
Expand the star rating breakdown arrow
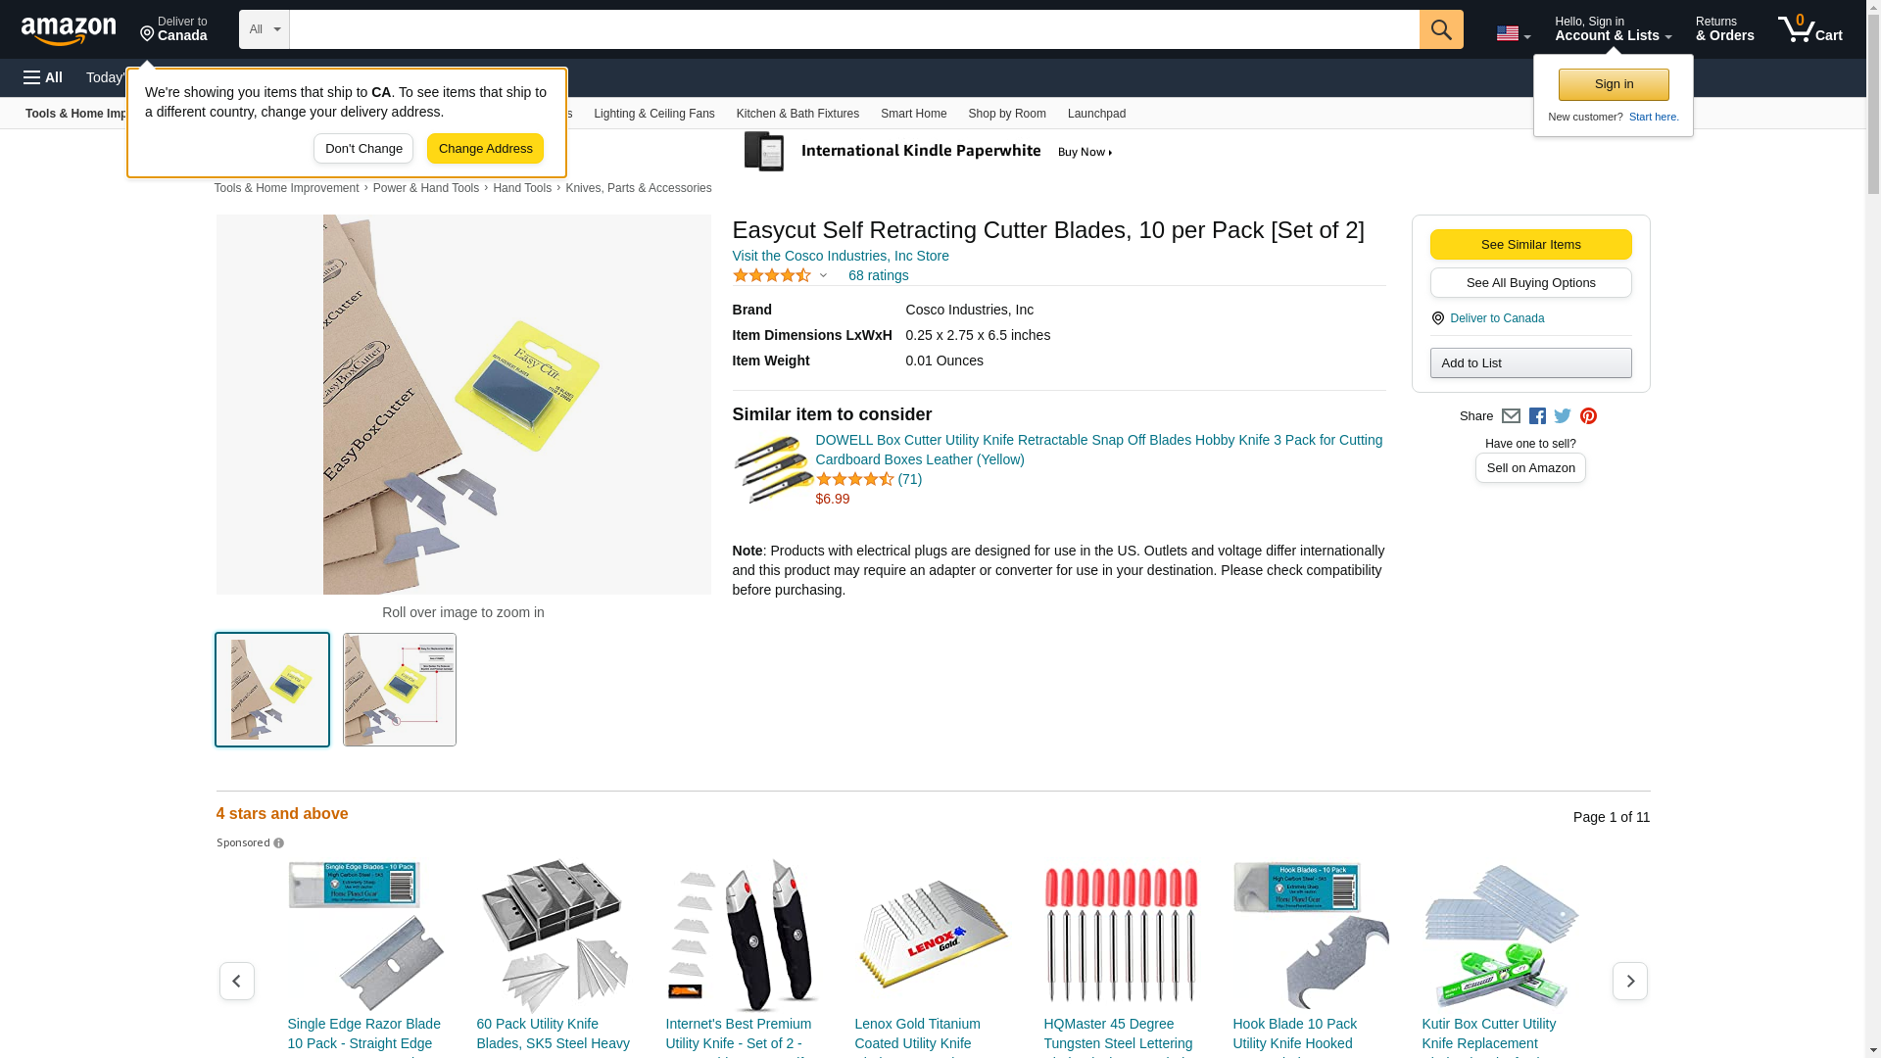[823, 275]
